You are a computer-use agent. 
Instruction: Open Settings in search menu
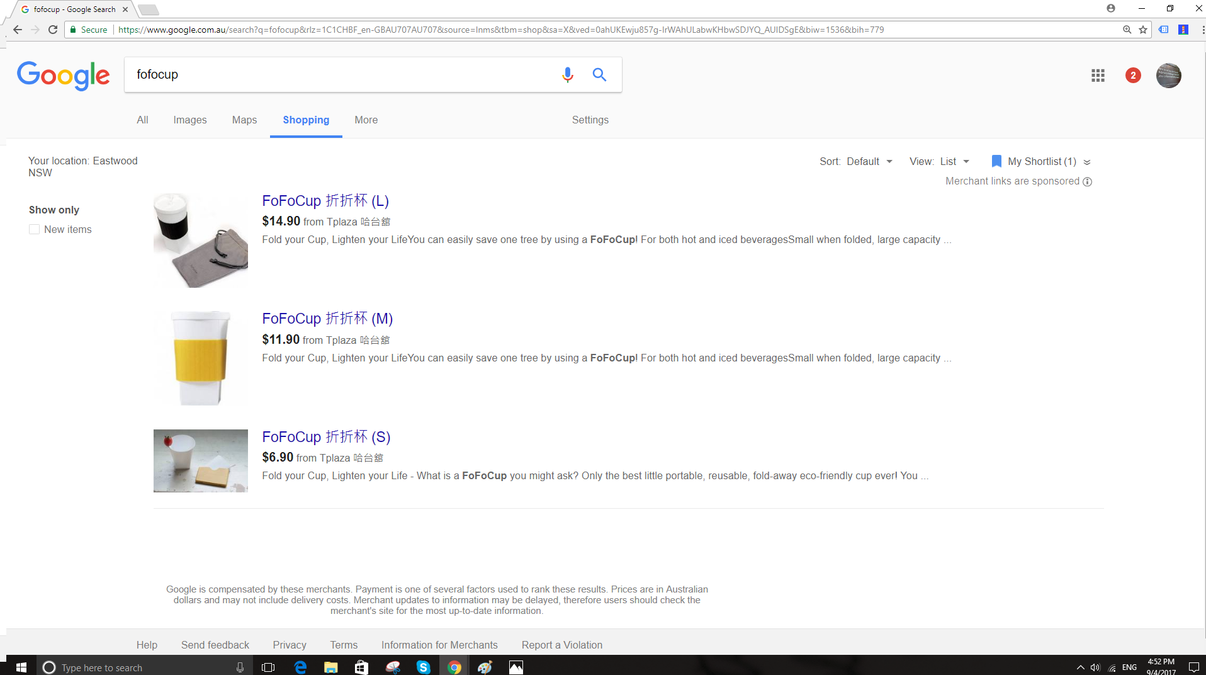click(x=590, y=120)
